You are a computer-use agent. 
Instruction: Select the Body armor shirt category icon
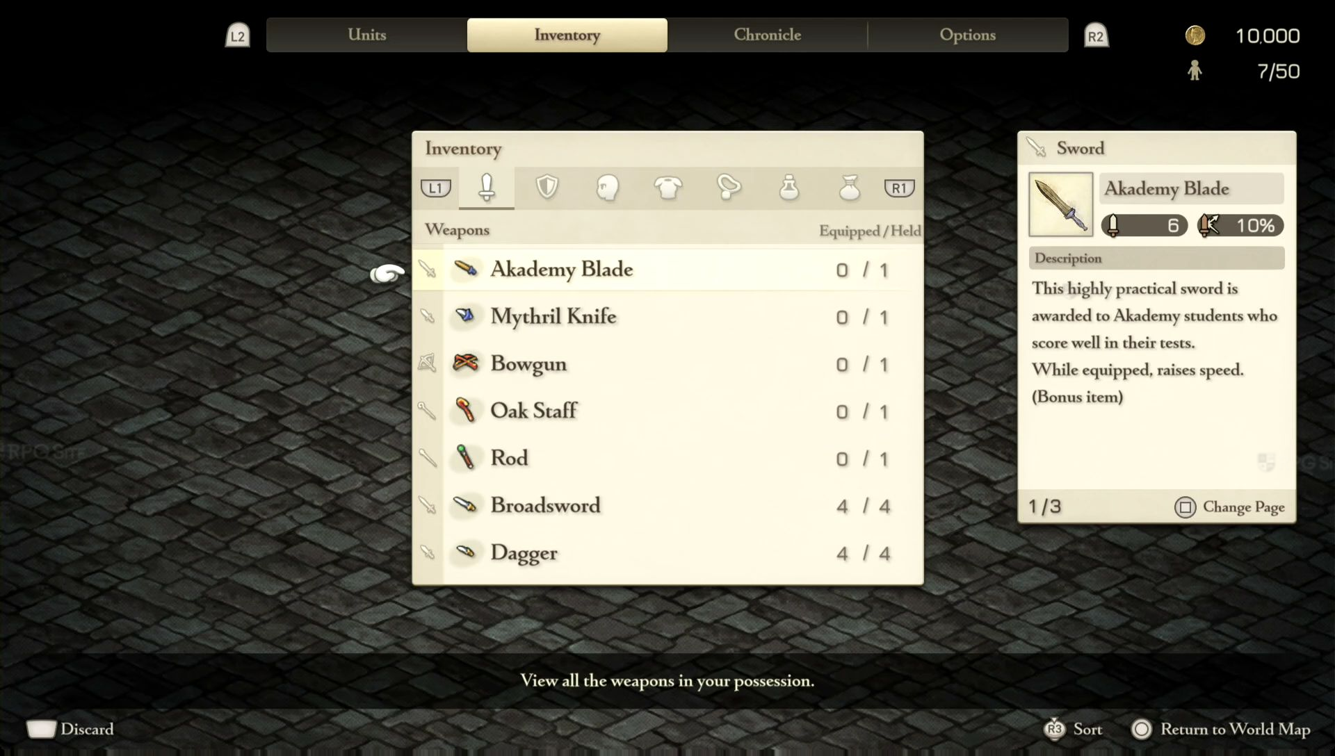click(668, 187)
